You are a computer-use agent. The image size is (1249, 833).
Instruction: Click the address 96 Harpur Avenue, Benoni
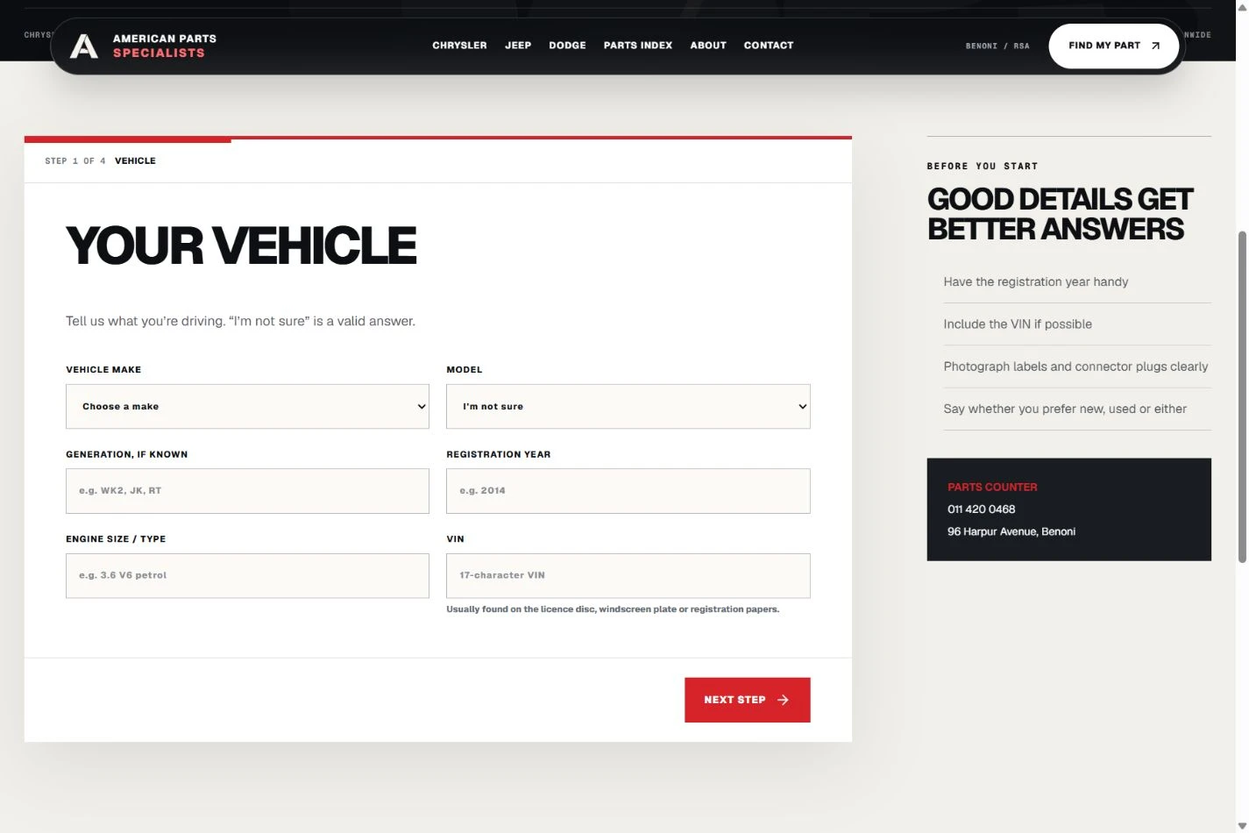pos(1011,531)
